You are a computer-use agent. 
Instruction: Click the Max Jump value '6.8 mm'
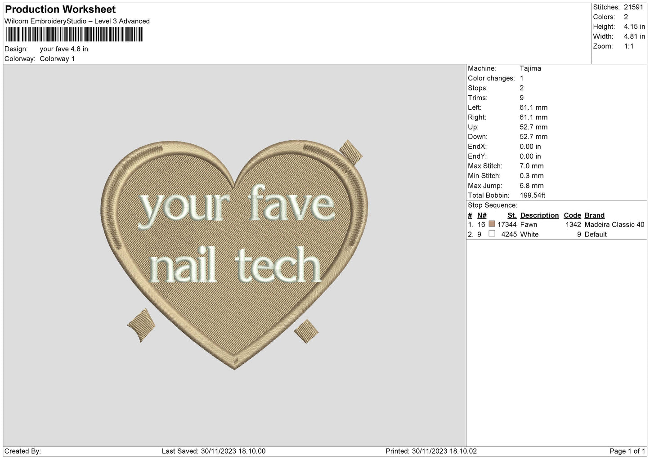(532, 186)
